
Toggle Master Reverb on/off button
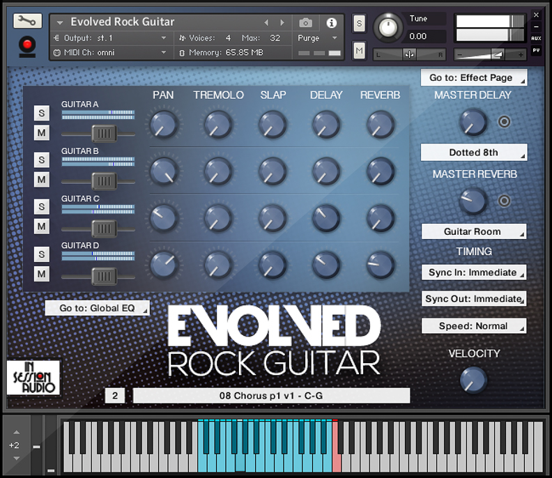(504, 201)
